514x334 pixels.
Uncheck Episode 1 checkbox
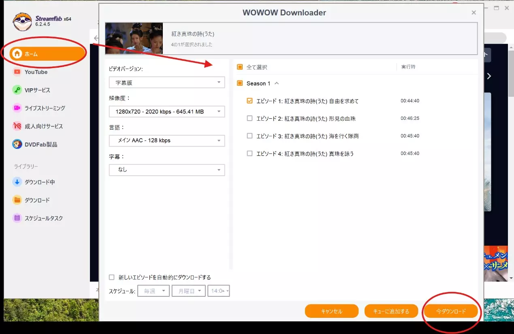click(250, 101)
